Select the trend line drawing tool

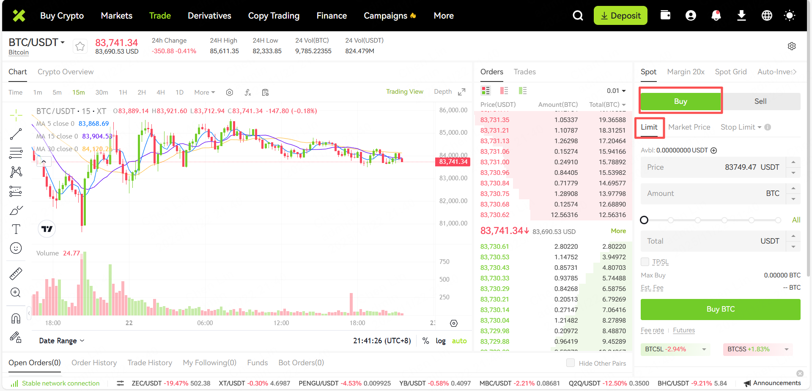pyautogui.click(x=16, y=134)
